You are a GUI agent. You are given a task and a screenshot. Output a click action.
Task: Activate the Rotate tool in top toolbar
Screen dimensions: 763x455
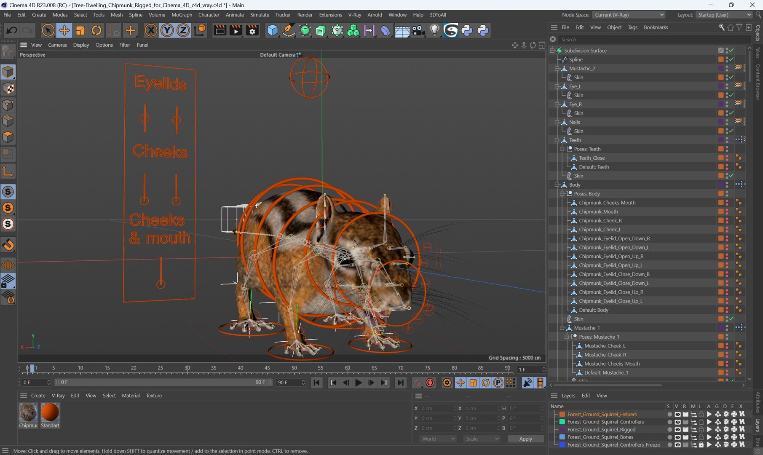pos(96,30)
